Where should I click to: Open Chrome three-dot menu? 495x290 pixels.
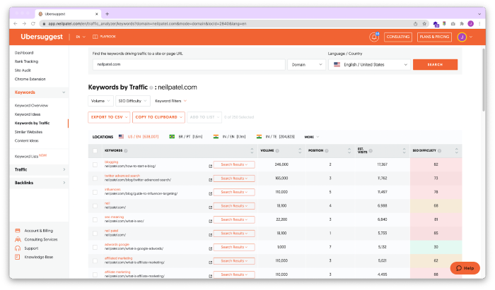[x=479, y=23]
